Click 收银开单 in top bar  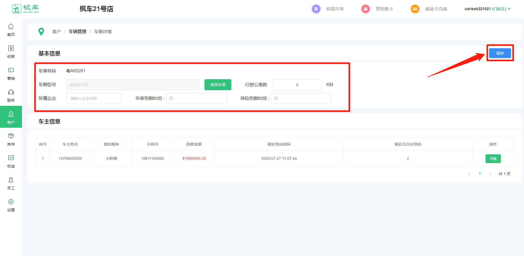click(x=335, y=9)
